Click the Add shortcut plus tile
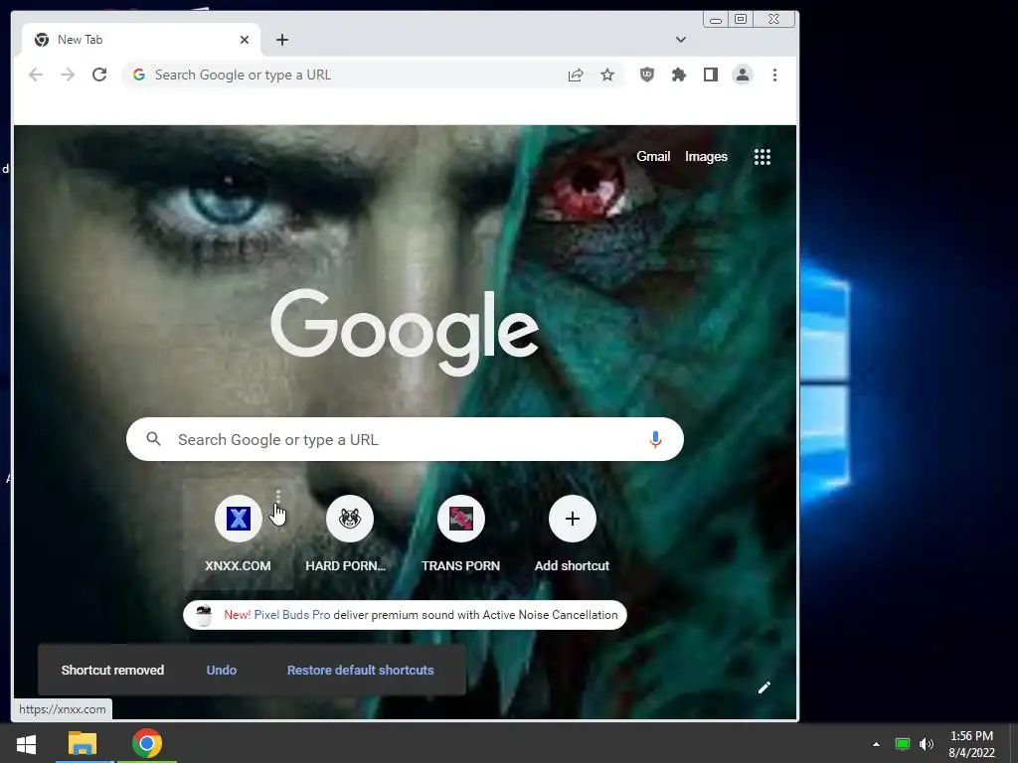This screenshot has height=763, width=1018. coord(572,519)
